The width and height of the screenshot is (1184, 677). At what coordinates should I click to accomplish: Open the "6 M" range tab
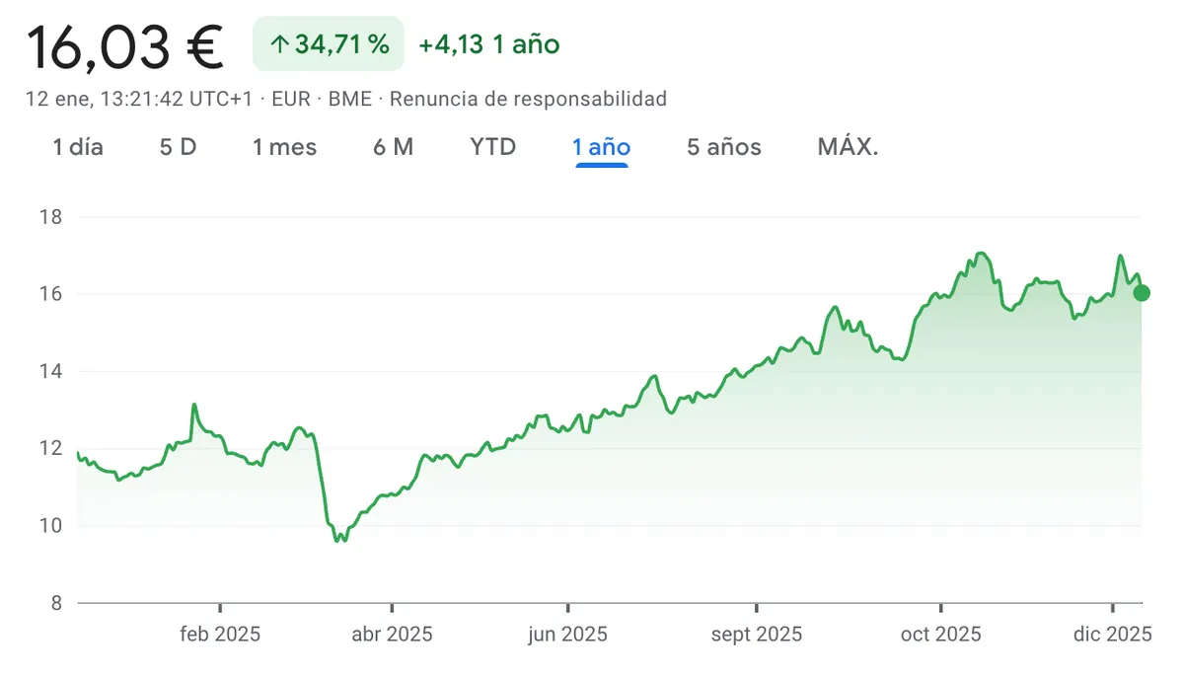[393, 148]
